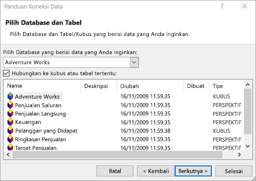This screenshot has width=256, height=181.
Task: Sort by the Diubah column header
Action: [x=150, y=86]
